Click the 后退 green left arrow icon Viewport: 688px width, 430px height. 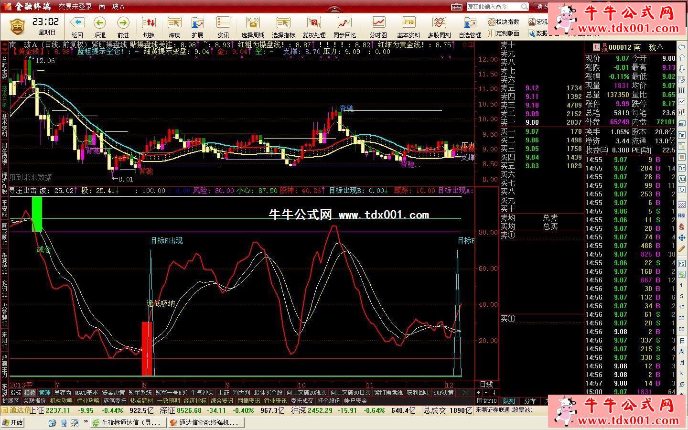click(x=100, y=23)
